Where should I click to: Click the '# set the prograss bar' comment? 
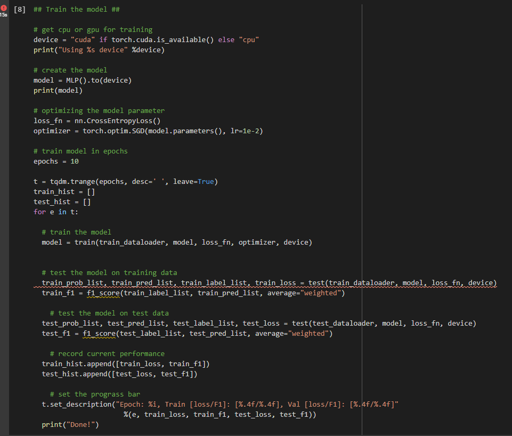[95, 394]
